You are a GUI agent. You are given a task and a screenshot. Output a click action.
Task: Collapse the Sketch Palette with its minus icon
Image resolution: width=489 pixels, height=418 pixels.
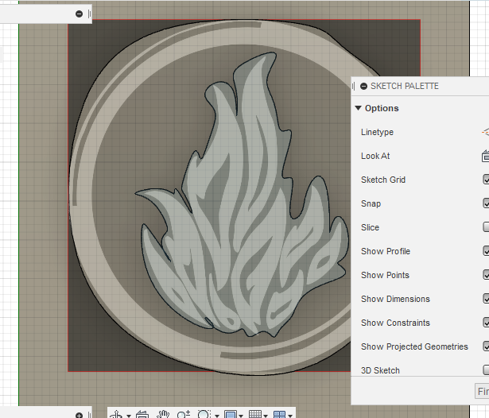(x=363, y=86)
